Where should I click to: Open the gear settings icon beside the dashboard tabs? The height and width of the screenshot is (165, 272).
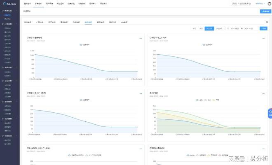(267, 22)
